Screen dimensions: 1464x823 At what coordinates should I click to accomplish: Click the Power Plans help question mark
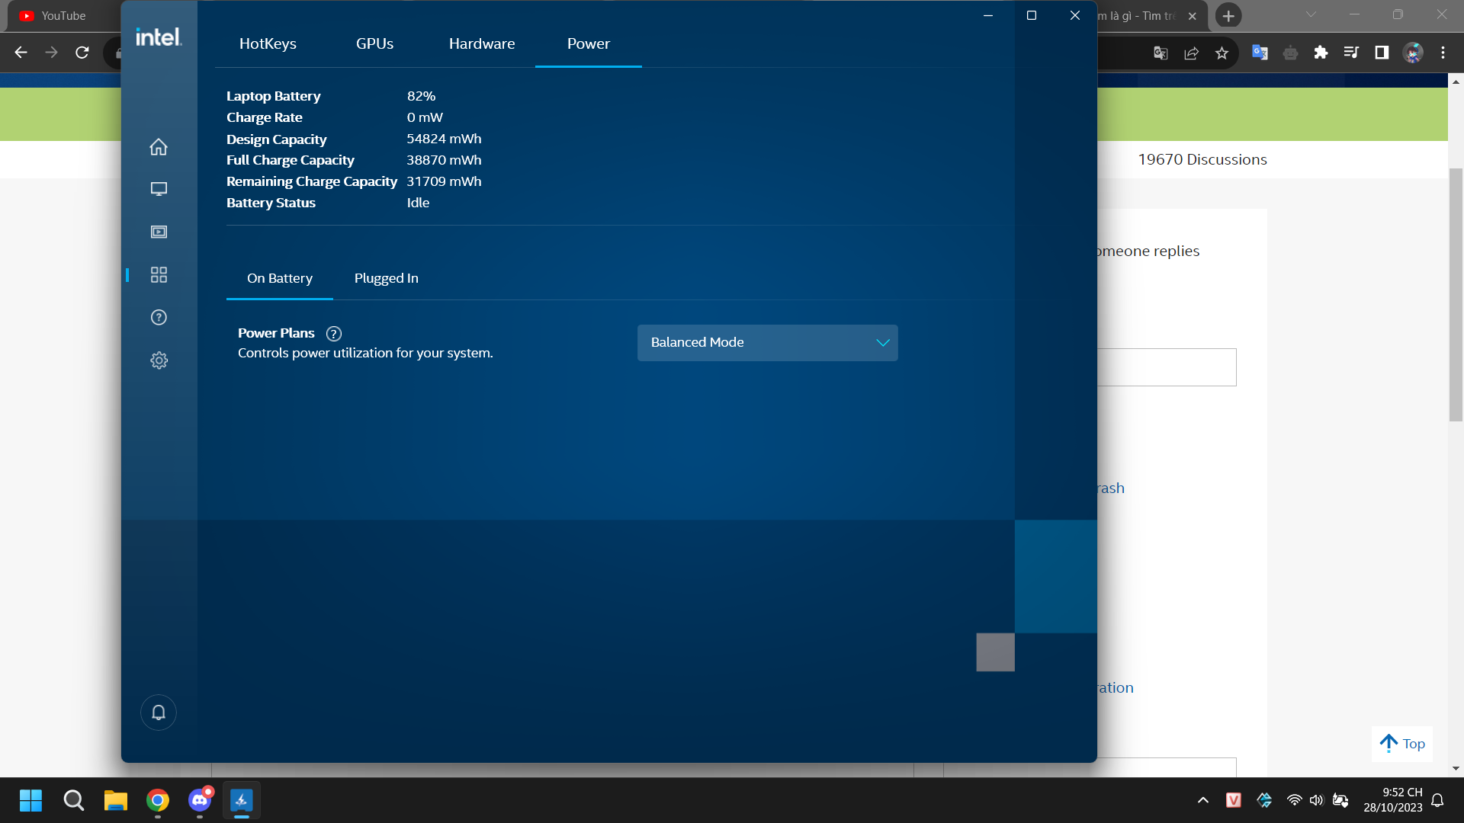point(333,334)
